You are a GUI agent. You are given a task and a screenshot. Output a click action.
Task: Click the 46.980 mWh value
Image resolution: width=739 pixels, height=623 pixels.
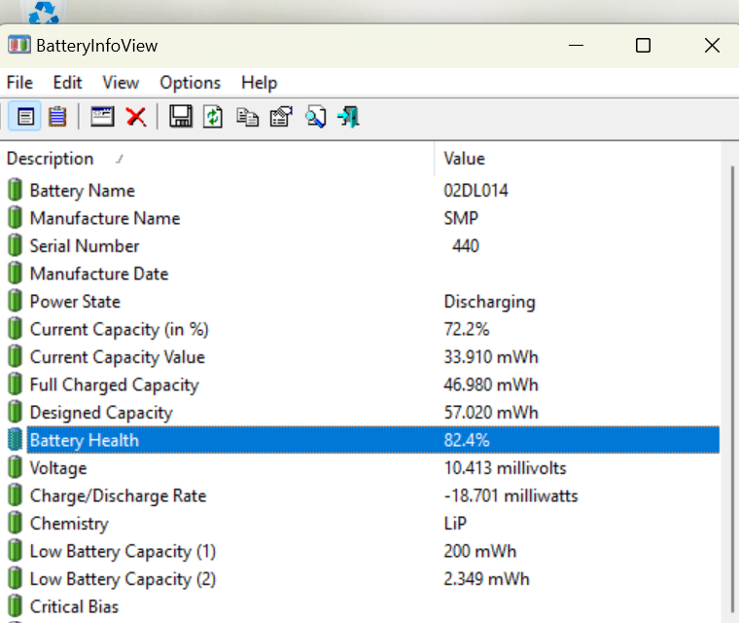(491, 385)
